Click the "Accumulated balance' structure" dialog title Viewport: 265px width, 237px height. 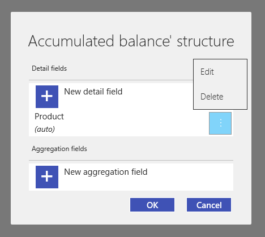tap(131, 41)
